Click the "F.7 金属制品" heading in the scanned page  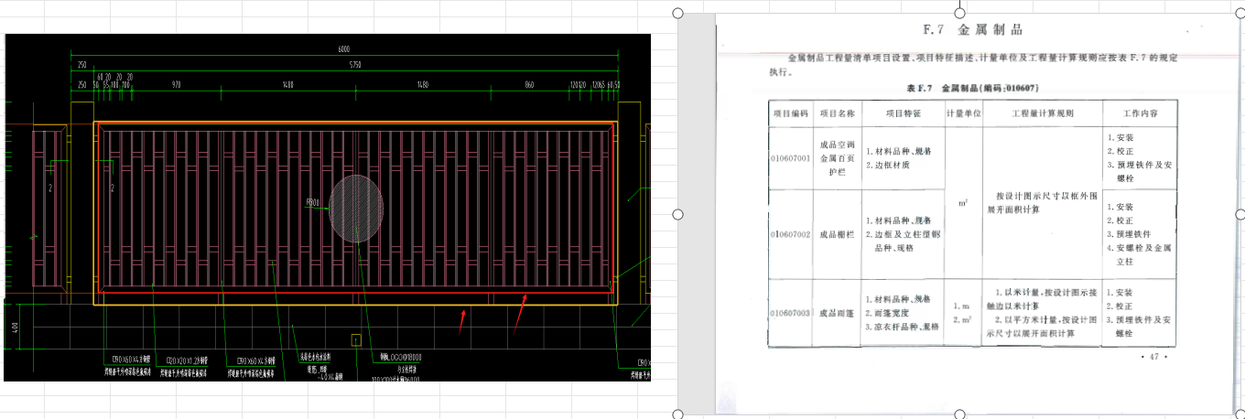click(x=974, y=30)
